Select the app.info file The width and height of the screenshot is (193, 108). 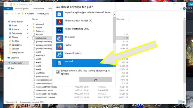(39, 35)
